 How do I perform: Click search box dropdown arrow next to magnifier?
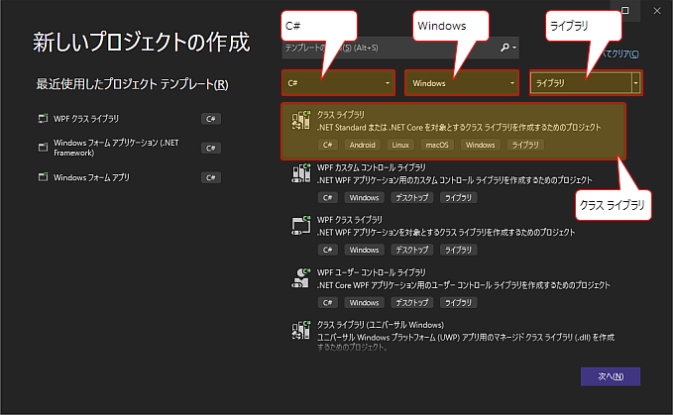(x=514, y=48)
